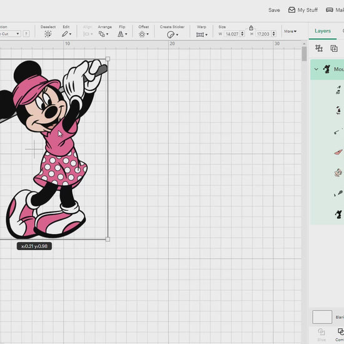Click the width W size field
The height and width of the screenshot is (344, 344).
232,34
